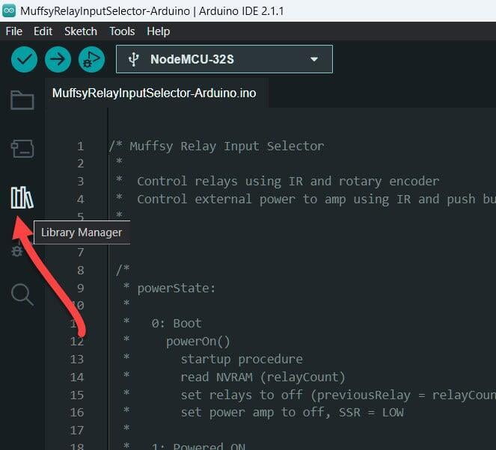Click the '0: Boot' comment line
496x450 pixels.
(177, 323)
